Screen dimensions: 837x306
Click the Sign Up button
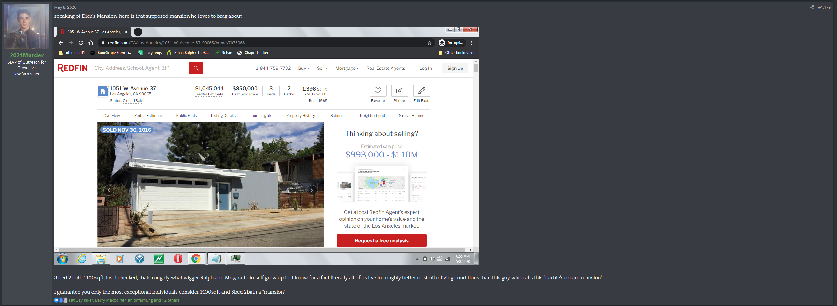455,68
